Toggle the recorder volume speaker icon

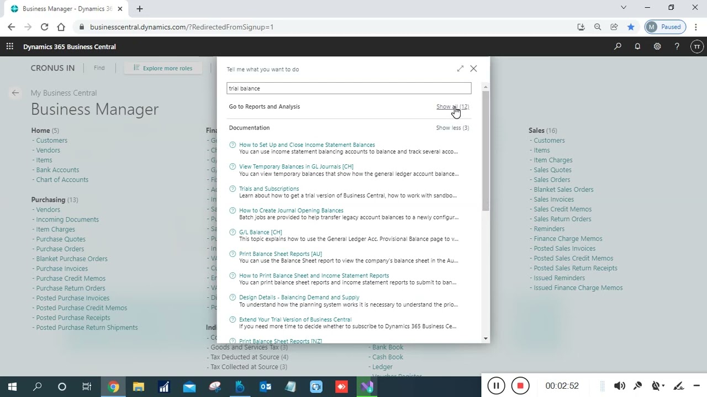point(620,386)
